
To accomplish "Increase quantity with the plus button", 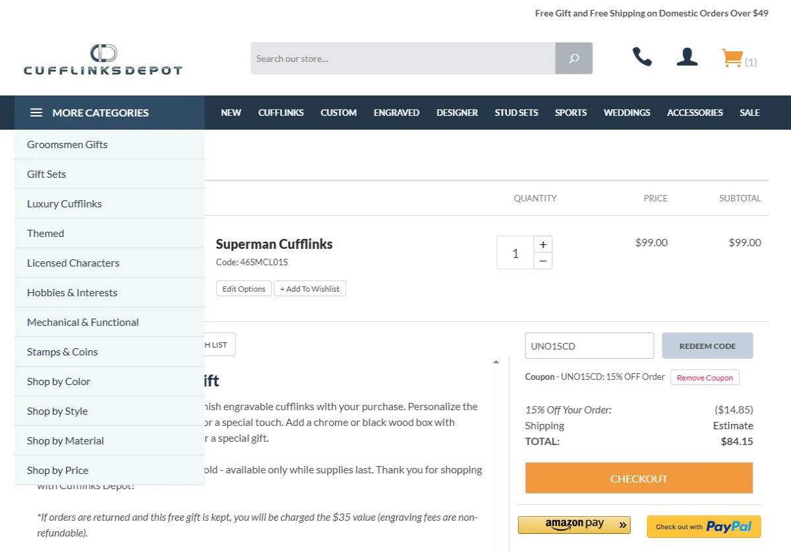I will [543, 245].
